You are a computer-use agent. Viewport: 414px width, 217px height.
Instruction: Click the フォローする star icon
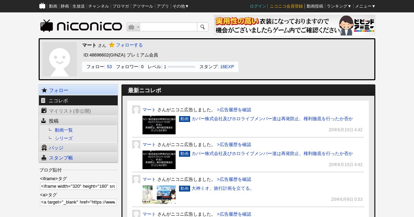pyautogui.click(x=112, y=45)
